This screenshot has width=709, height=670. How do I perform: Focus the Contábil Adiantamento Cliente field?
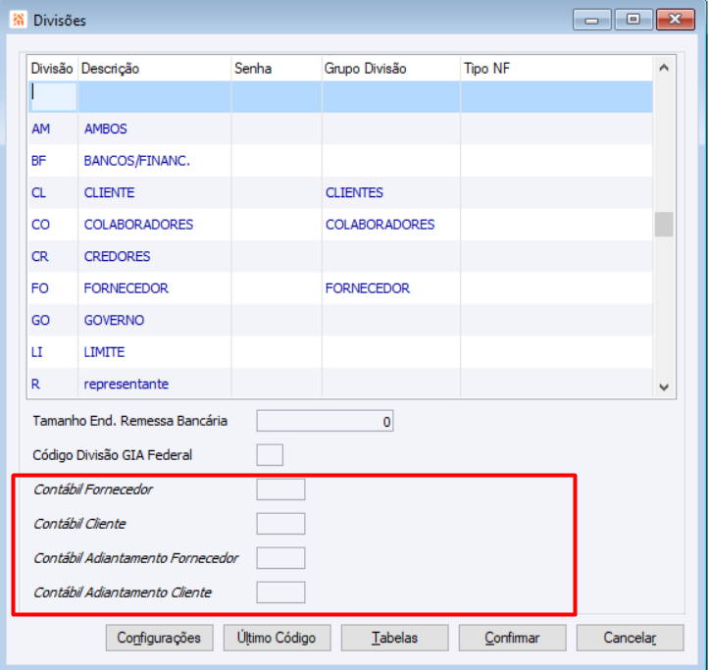280,593
